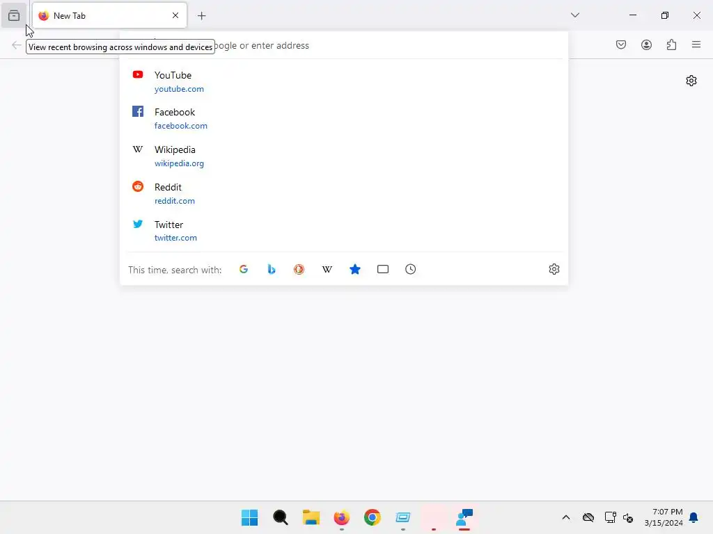Search this time with Google

tap(244, 269)
